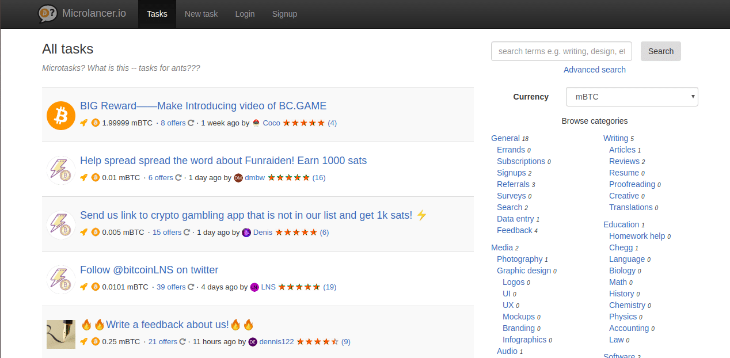This screenshot has height=358, width=730.
Task: Click Coco's user avatar icon
Action: [x=256, y=123]
